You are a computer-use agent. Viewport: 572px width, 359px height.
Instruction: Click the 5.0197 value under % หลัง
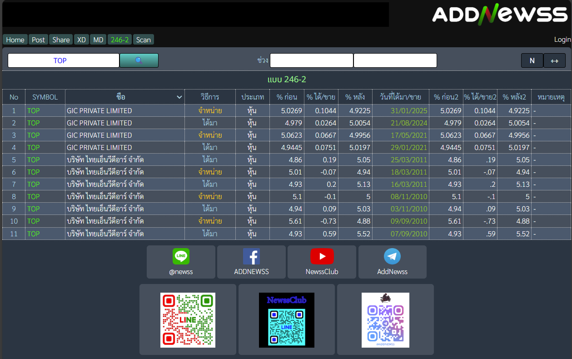click(x=360, y=148)
